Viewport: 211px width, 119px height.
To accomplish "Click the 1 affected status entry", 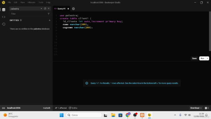I will (61, 108).
